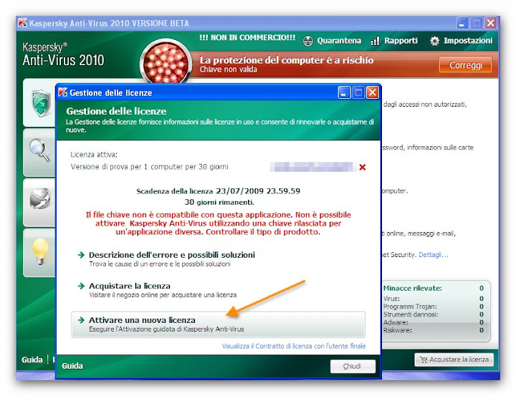This screenshot has width=516, height=396.
Task: Open Visualizza il Contratto di licenza link
Action: coord(294,346)
